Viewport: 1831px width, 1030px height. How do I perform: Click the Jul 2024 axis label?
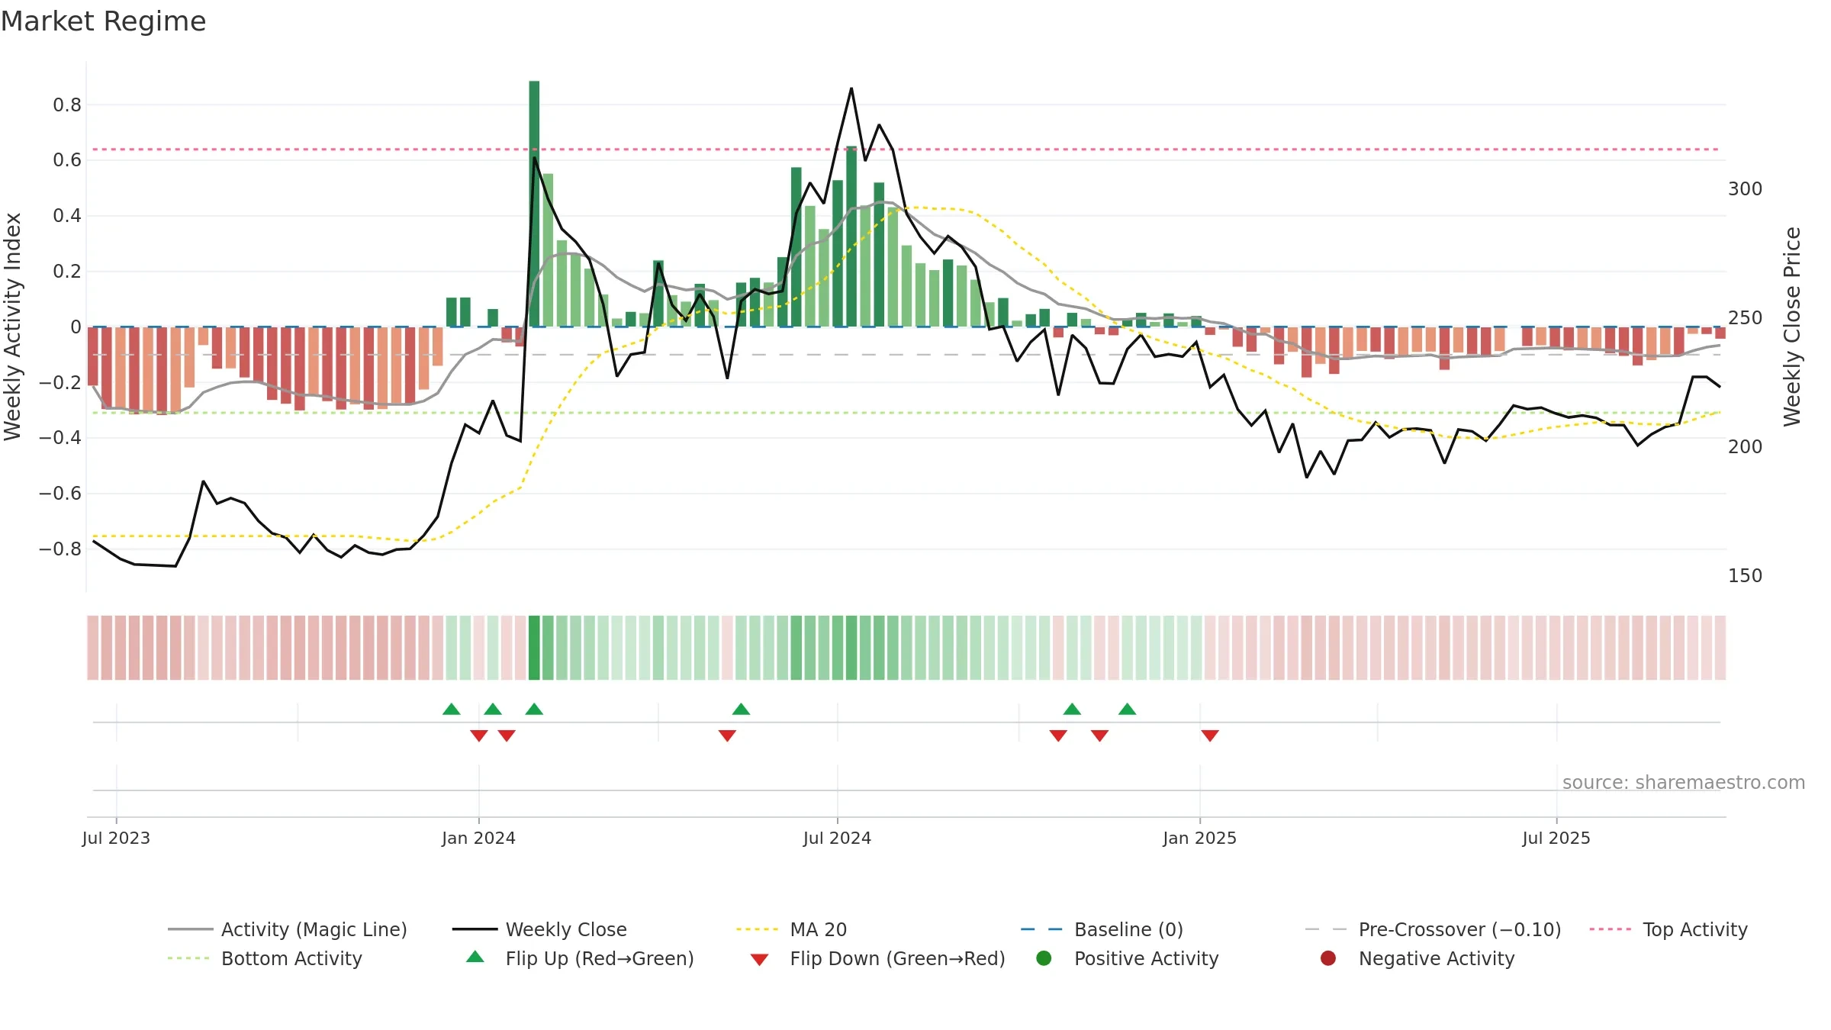tap(837, 838)
